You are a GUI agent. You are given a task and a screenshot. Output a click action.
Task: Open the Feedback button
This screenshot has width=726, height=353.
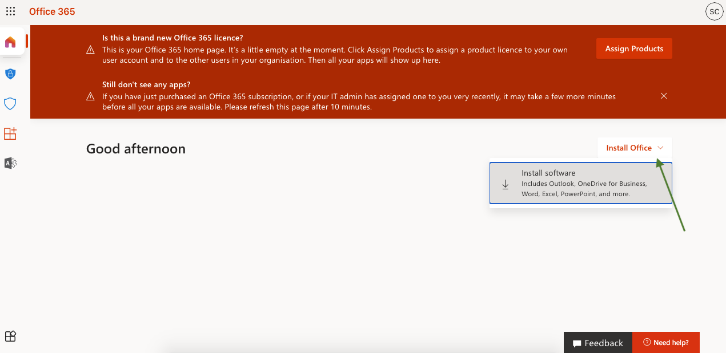pos(598,343)
